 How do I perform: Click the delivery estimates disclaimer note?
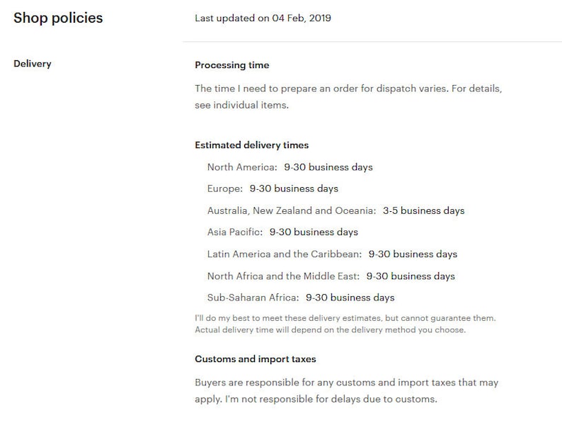pyautogui.click(x=345, y=324)
